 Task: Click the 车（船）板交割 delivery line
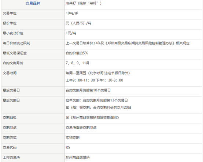pyautogui.click(x=99, y=108)
